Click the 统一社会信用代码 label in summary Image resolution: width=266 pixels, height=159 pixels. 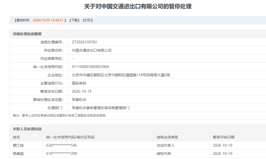(48, 67)
